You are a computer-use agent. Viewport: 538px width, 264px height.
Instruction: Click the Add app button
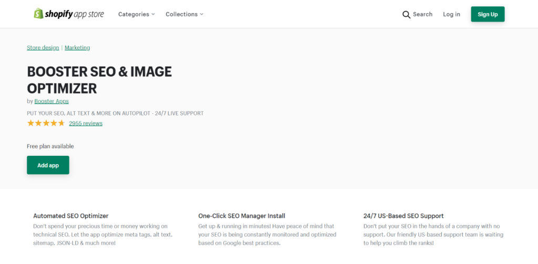[48, 165]
